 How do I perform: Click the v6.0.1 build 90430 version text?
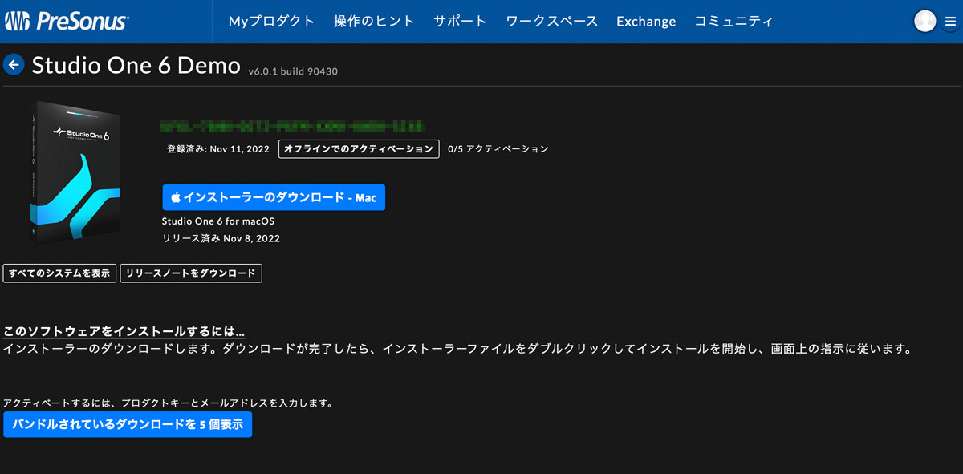(293, 71)
